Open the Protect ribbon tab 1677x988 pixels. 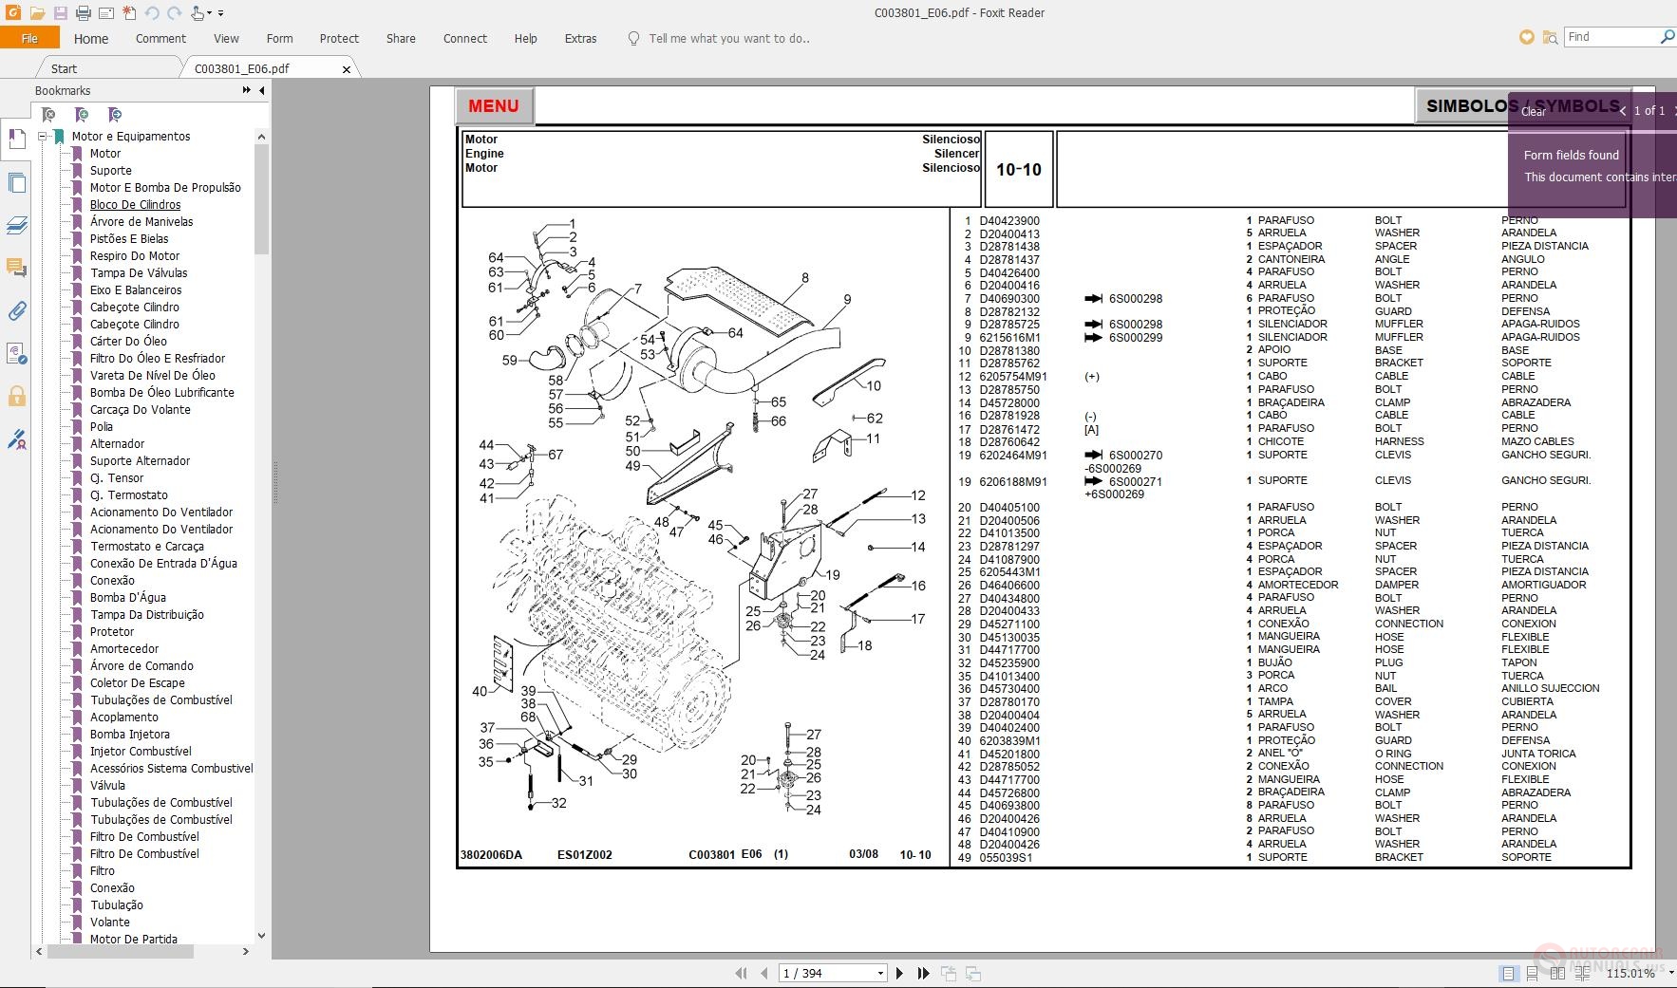[339, 39]
